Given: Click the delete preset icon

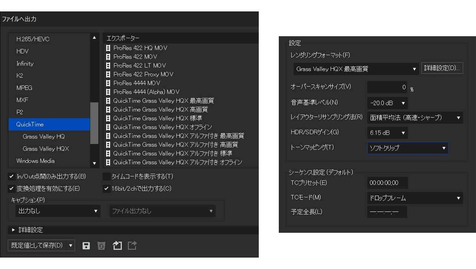Looking at the screenshot, I should coord(102,246).
